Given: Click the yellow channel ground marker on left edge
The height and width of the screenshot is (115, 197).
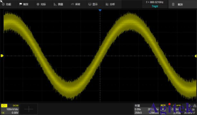Looking at the screenshot, I should pyautogui.click(x=2, y=56).
